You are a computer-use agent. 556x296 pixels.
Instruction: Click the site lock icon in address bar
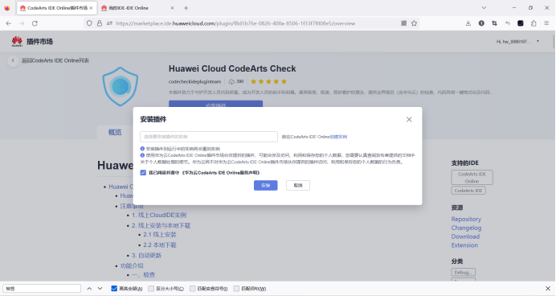[x=100, y=23]
